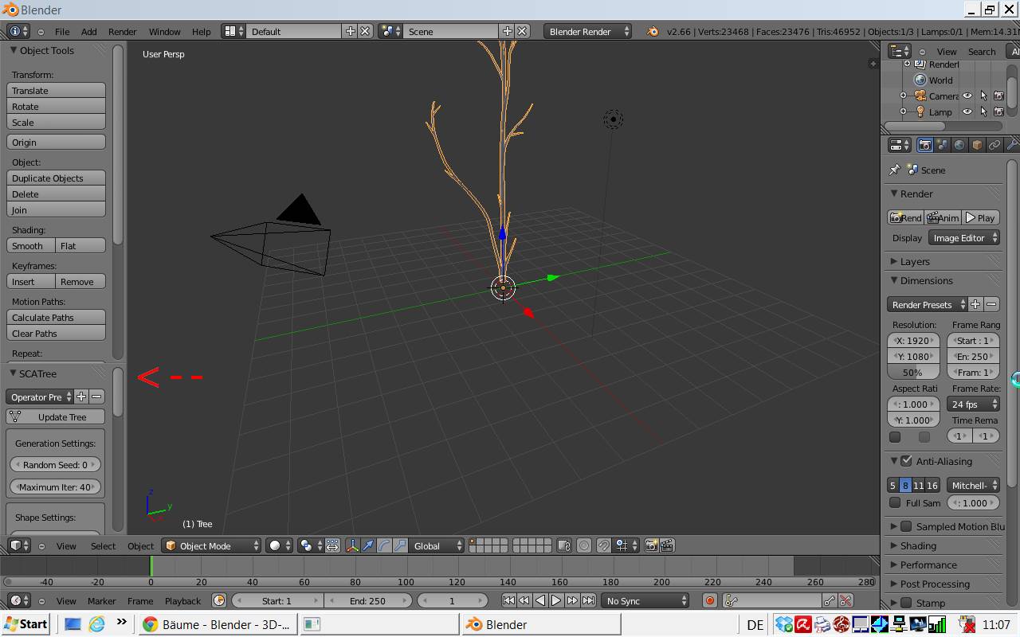The height and width of the screenshot is (637, 1020).
Task: Open the No Sync dropdown
Action: pyautogui.click(x=646, y=600)
